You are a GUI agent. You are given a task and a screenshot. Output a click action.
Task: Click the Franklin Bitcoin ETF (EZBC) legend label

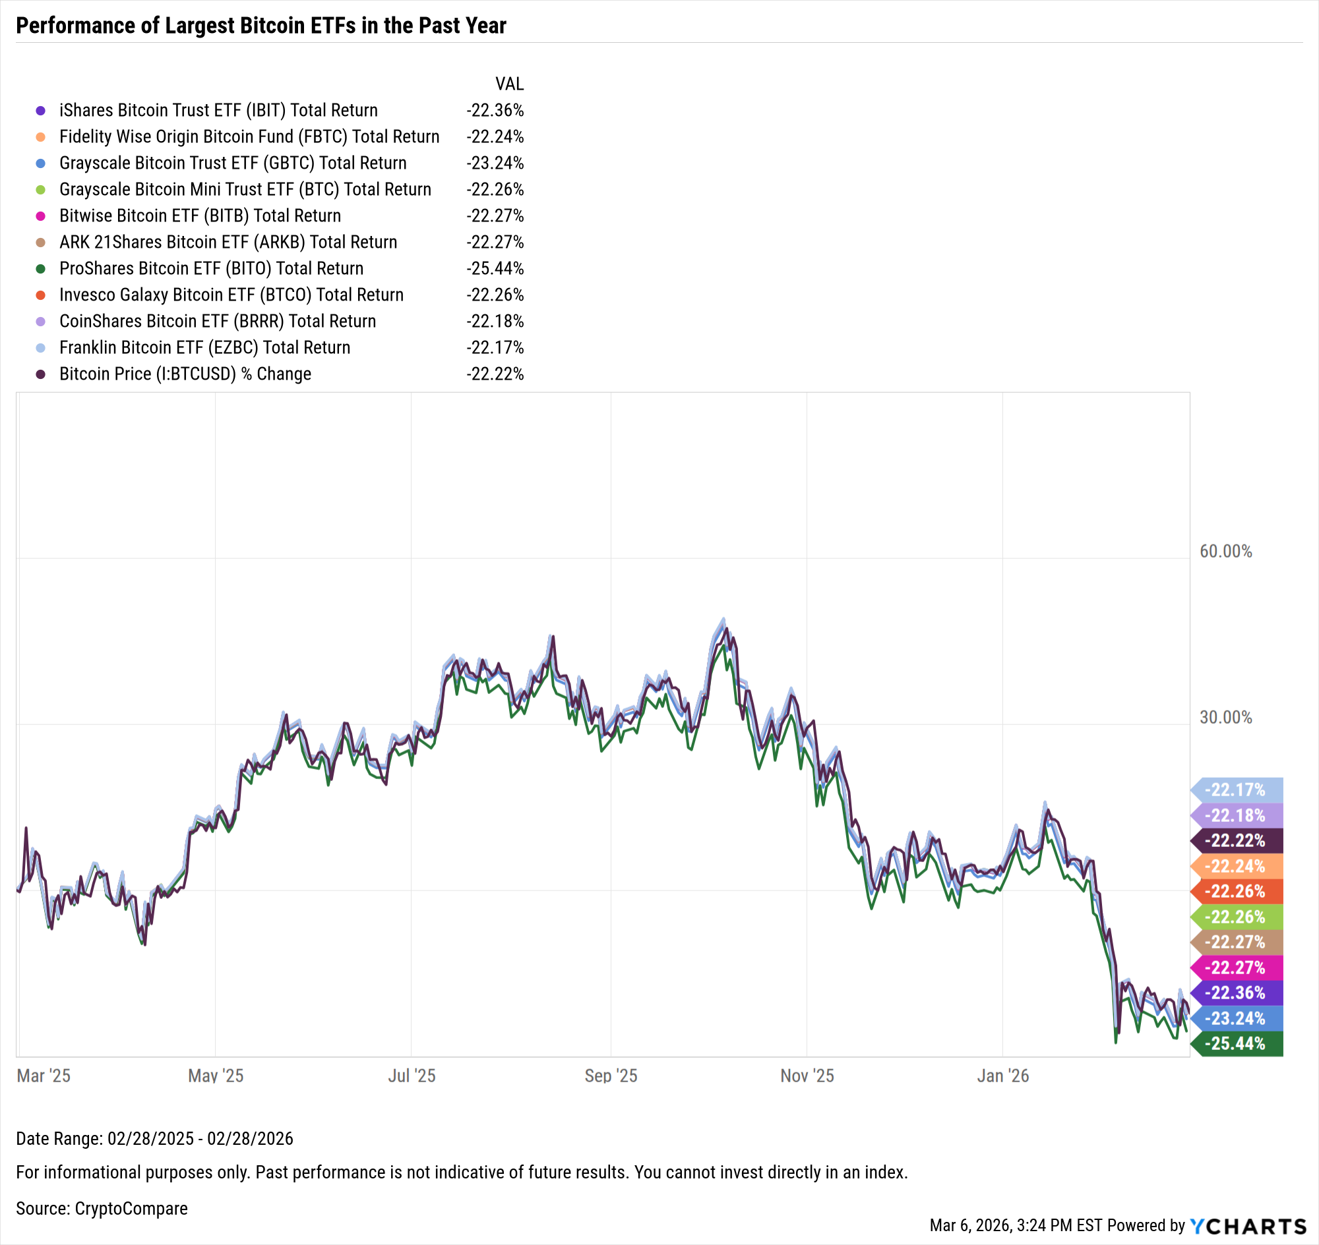point(204,348)
